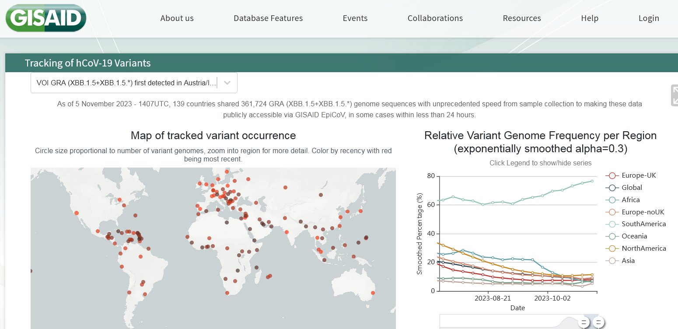Hide the Global series in legend
678x329 pixels.
pyautogui.click(x=632, y=188)
